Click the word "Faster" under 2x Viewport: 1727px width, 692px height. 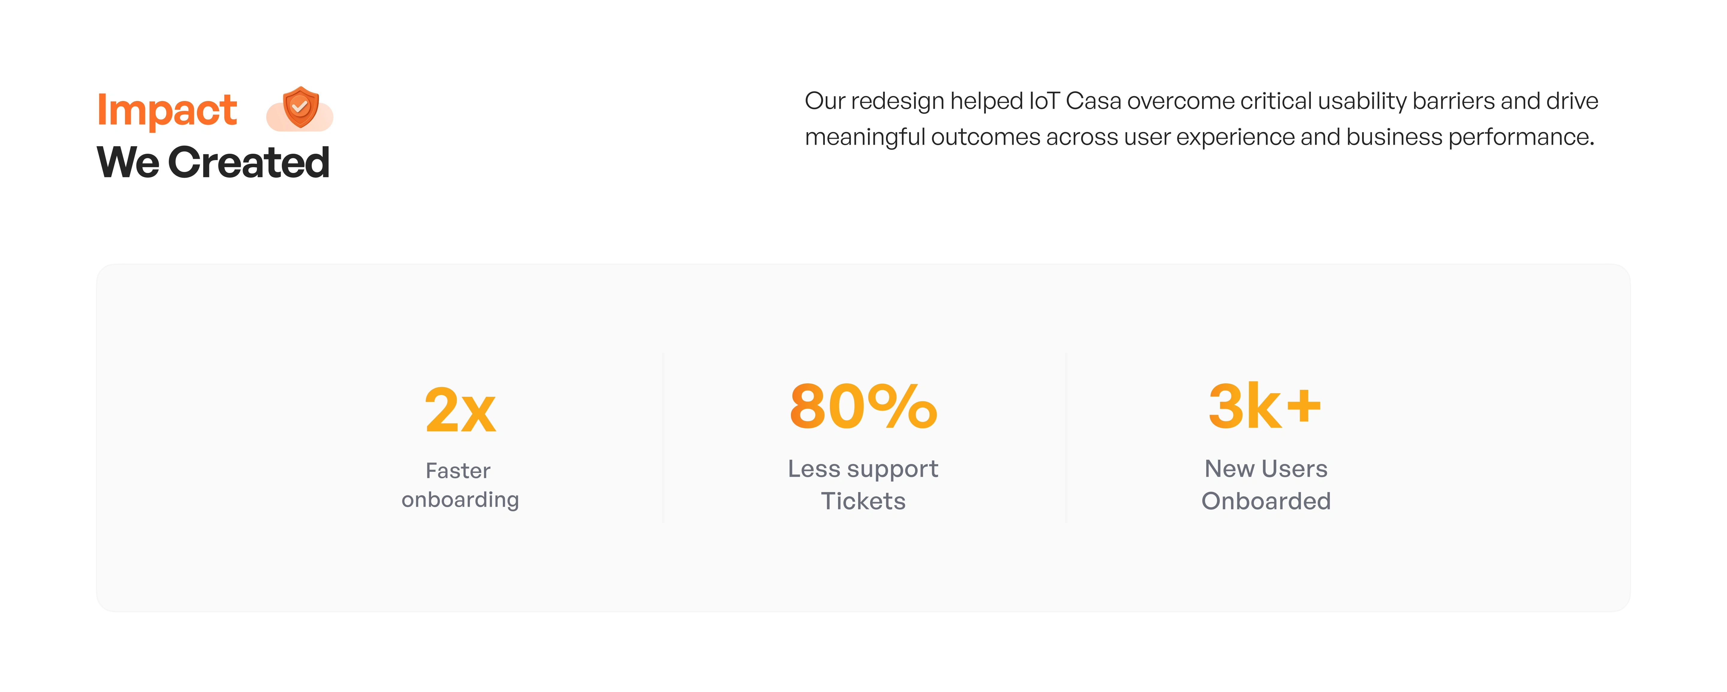coord(458,471)
